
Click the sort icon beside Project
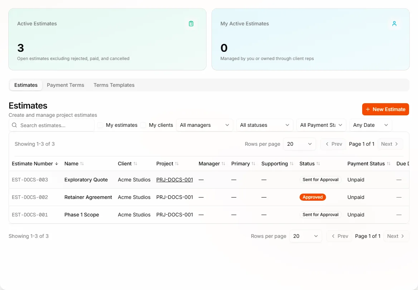tap(177, 164)
